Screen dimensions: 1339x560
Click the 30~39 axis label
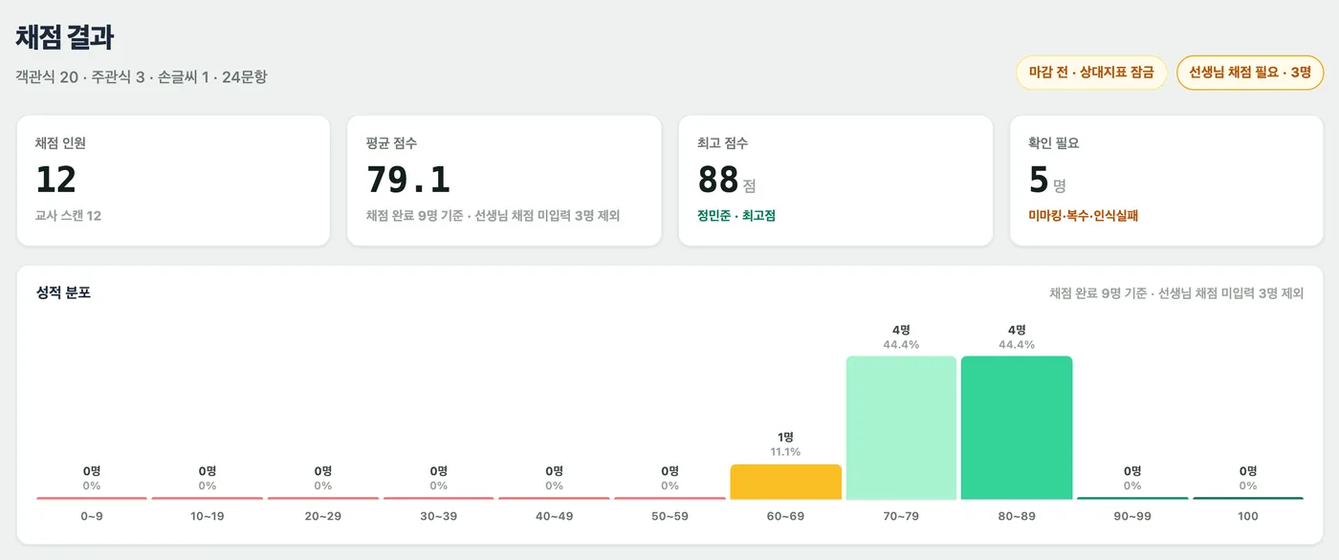coord(438,516)
